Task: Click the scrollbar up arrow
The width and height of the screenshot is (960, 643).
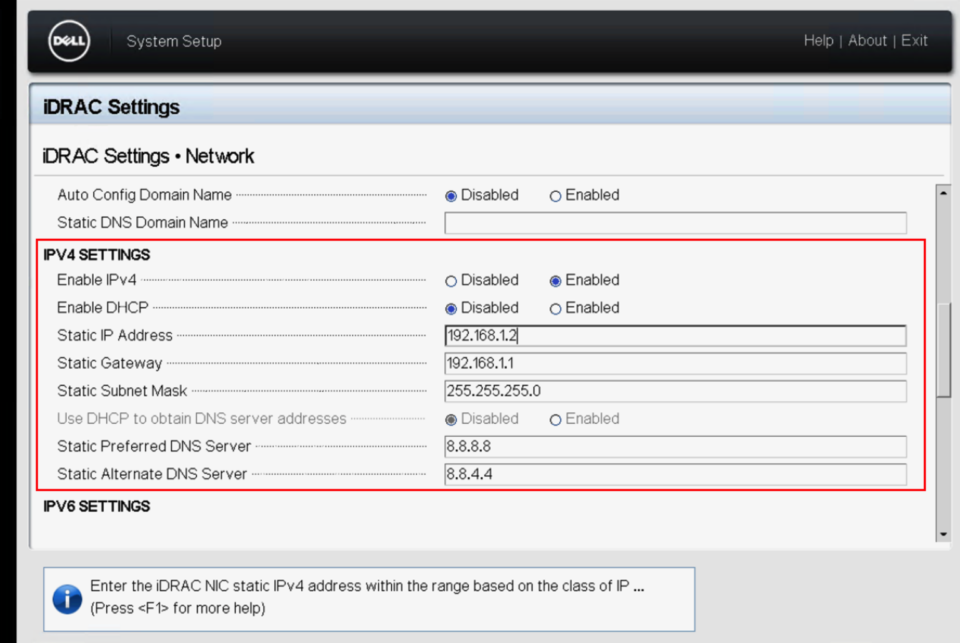Action: [944, 193]
